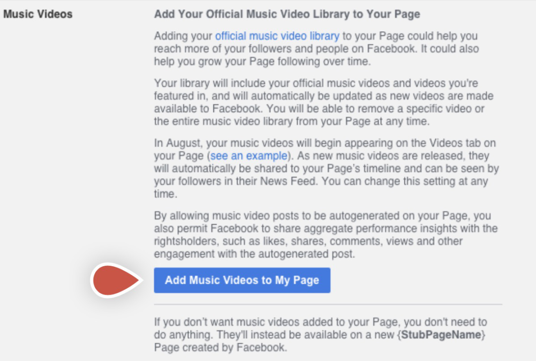This screenshot has width=536, height=361.
Task: Click Add Music Videos to My Page button
Action: [242, 280]
